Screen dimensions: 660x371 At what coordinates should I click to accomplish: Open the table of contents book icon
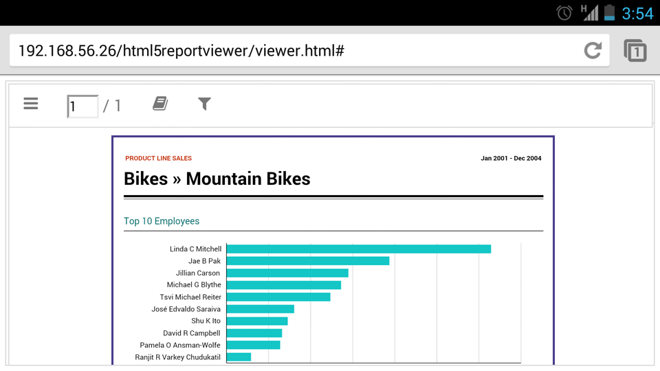160,104
